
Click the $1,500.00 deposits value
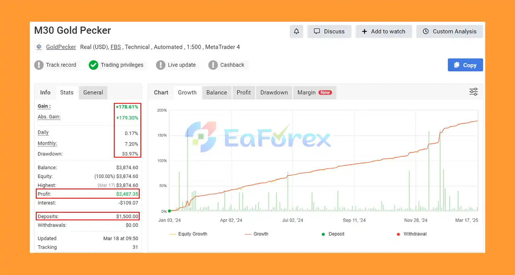point(127,216)
